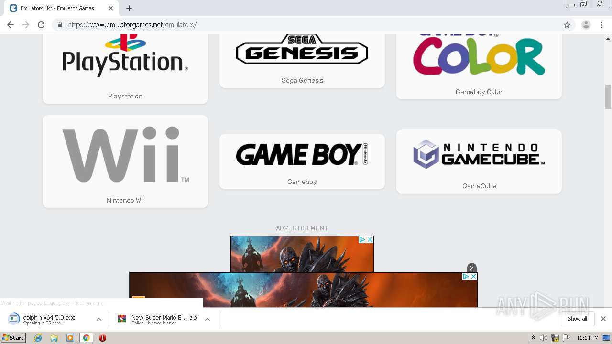The image size is (612, 344).
Task: Expand options for the failed zip download
Action: (208, 319)
